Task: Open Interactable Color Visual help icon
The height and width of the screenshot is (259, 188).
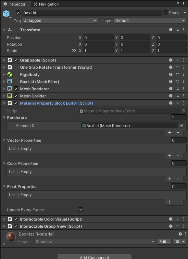Action: point(171,219)
